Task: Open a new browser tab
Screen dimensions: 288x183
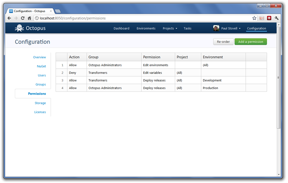Action: [x=58, y=11]
